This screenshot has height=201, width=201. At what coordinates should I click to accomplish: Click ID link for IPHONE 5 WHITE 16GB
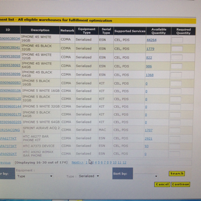tap(11, 90)
